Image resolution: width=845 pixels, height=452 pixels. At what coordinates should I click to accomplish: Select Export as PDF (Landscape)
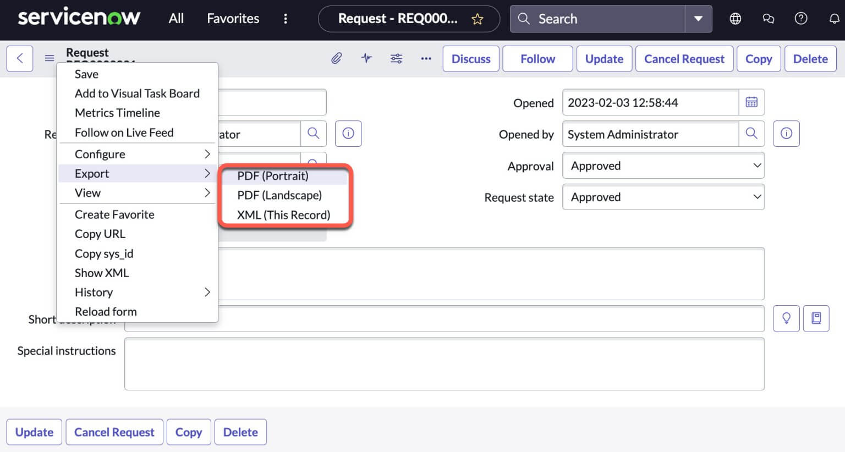[279, 195]
